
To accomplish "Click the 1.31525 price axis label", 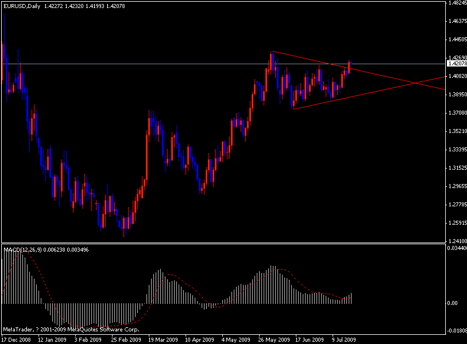I will 457,168.
